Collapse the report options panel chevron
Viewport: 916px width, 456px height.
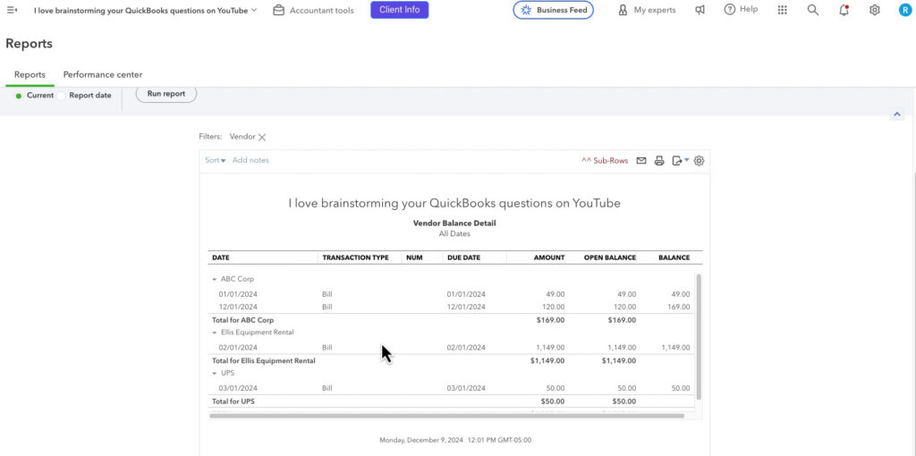(x=896, y=114)
